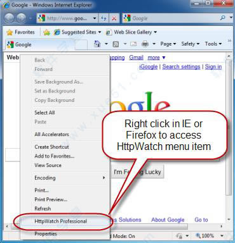The height and width of the screenshot is (243, 235).
Task: Click the Home icon in command bar
Action: point(97,44)
